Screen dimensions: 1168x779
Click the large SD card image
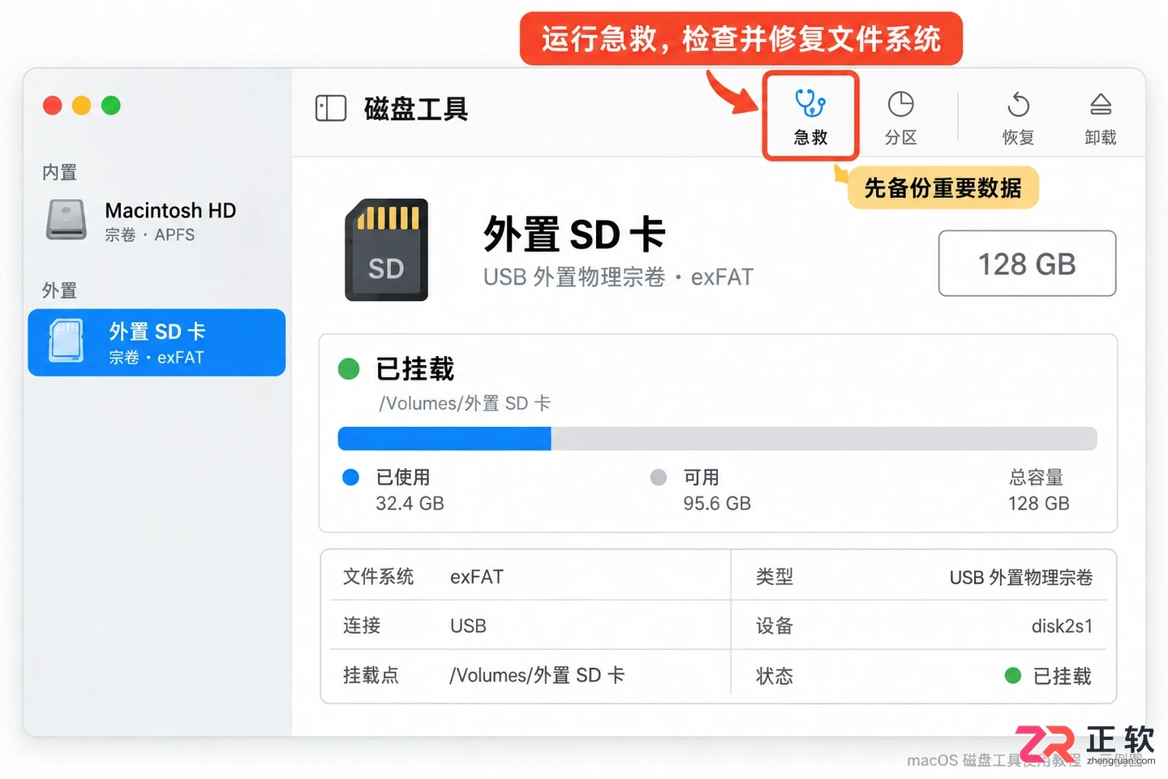click(x=386, y=250)
